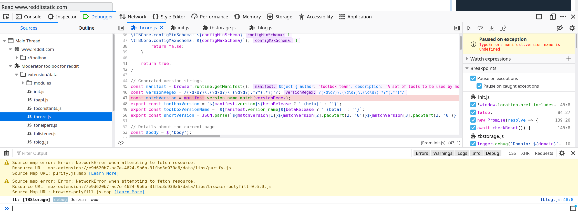This screenshot has width=578, height=224.
Task: Toggle the Warnings console filter
Action: tap(443, 153)
